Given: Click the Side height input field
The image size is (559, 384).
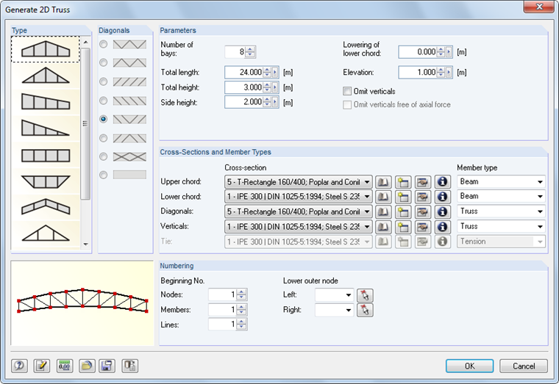Looking at the screenshot, I should click(x=244, y=102).
